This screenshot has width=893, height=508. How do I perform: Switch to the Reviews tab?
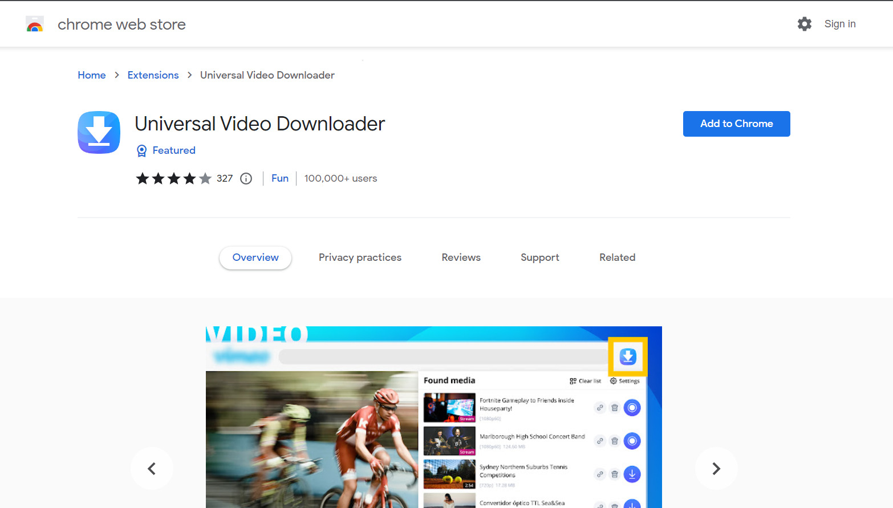(461, 257)
